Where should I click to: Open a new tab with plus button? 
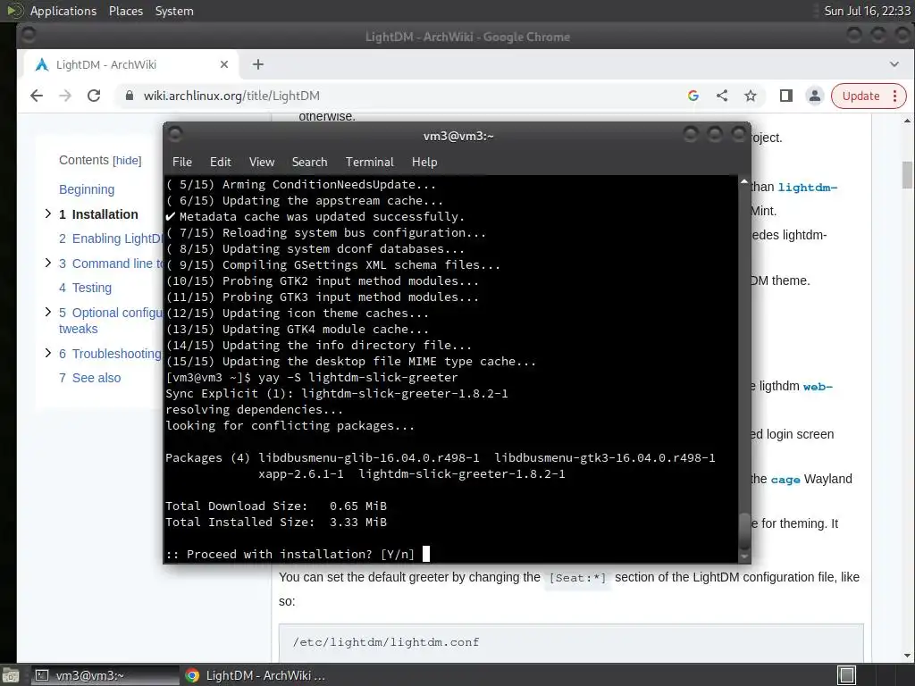pos(258,64)
